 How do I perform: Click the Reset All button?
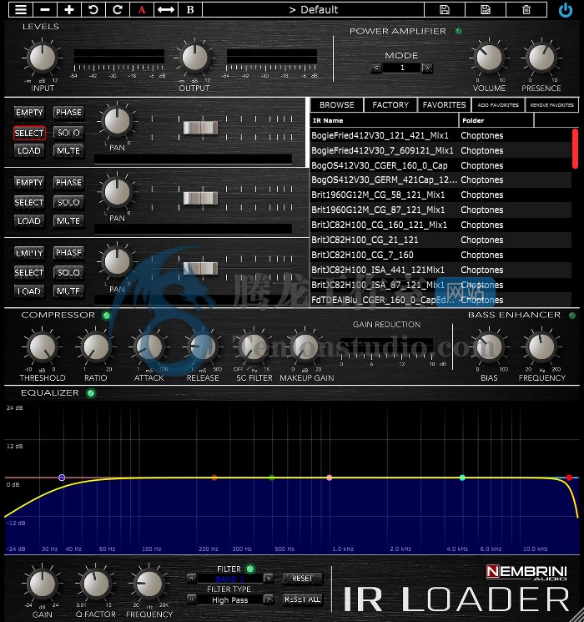[302, 599]
